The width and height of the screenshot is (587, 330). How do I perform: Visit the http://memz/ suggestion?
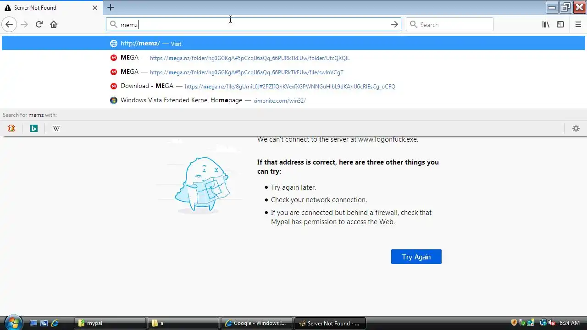pos(293,44)
